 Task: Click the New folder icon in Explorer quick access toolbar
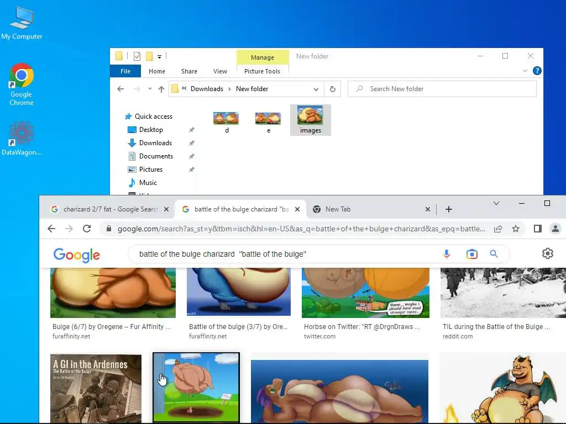pyautogui.click(x=149, y=56)
